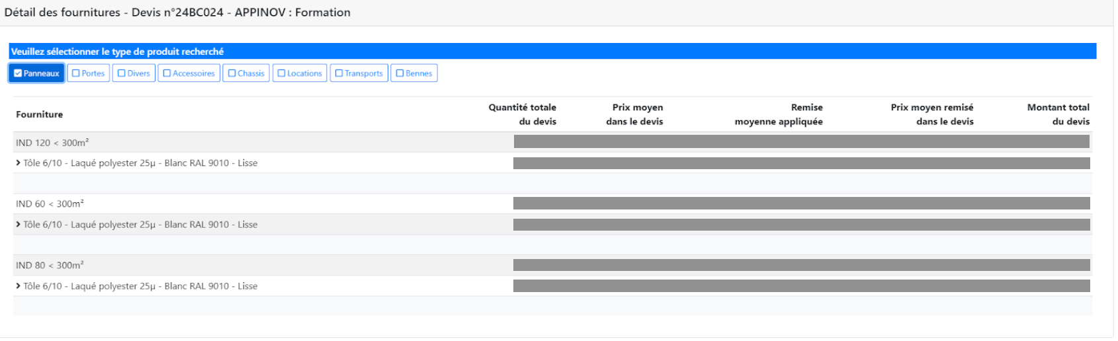
Task: Enable the Portes product filter
Action: (76, 73)
